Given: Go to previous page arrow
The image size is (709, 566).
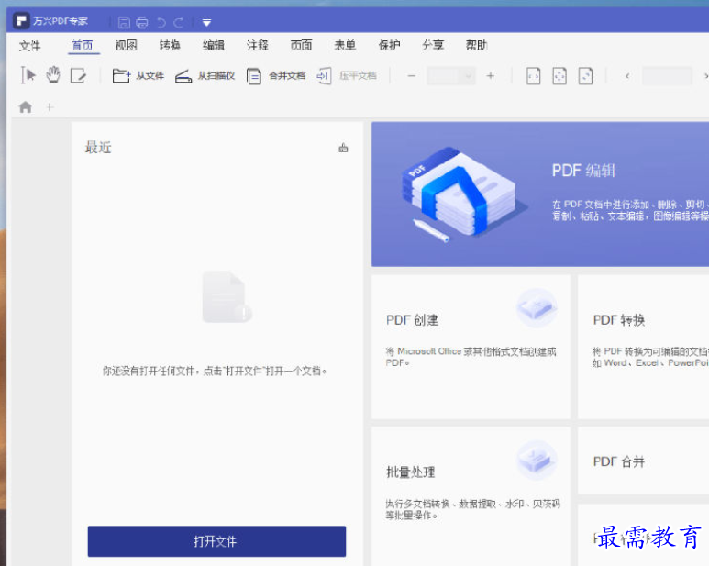Looking at the screenshot, I should 627,76.
